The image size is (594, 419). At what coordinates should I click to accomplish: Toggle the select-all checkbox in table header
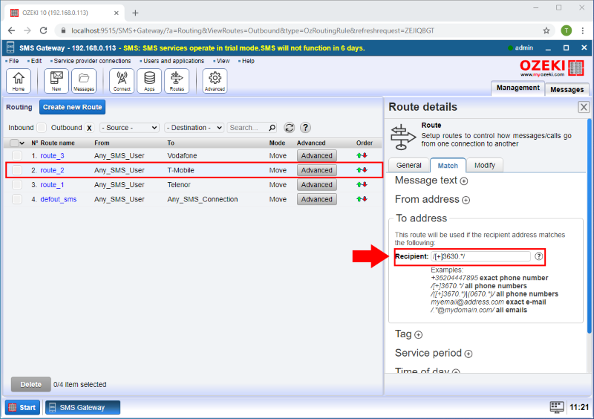[x=14, y=143]
